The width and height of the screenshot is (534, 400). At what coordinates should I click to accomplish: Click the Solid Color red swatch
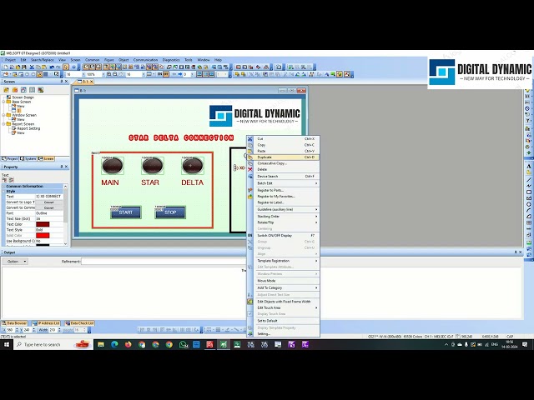pyautogui.click(x=43, y=235)
